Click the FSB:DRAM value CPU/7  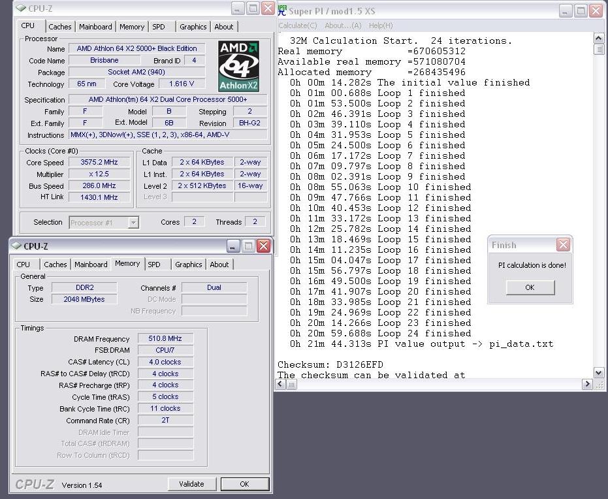coord(165,350)
